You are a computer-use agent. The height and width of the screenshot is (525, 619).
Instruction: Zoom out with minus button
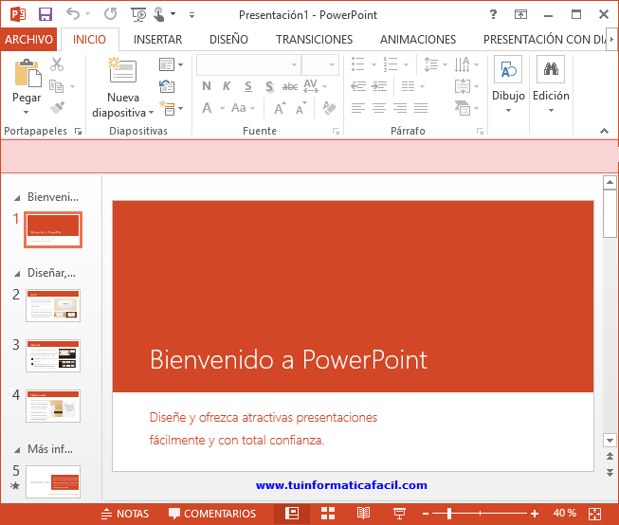click(x=426, y=514)
